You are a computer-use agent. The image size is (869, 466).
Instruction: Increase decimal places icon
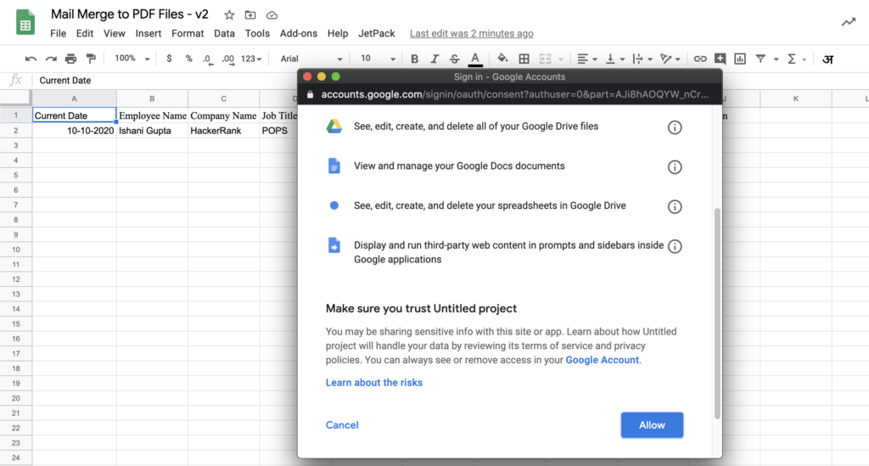[227, 59]
